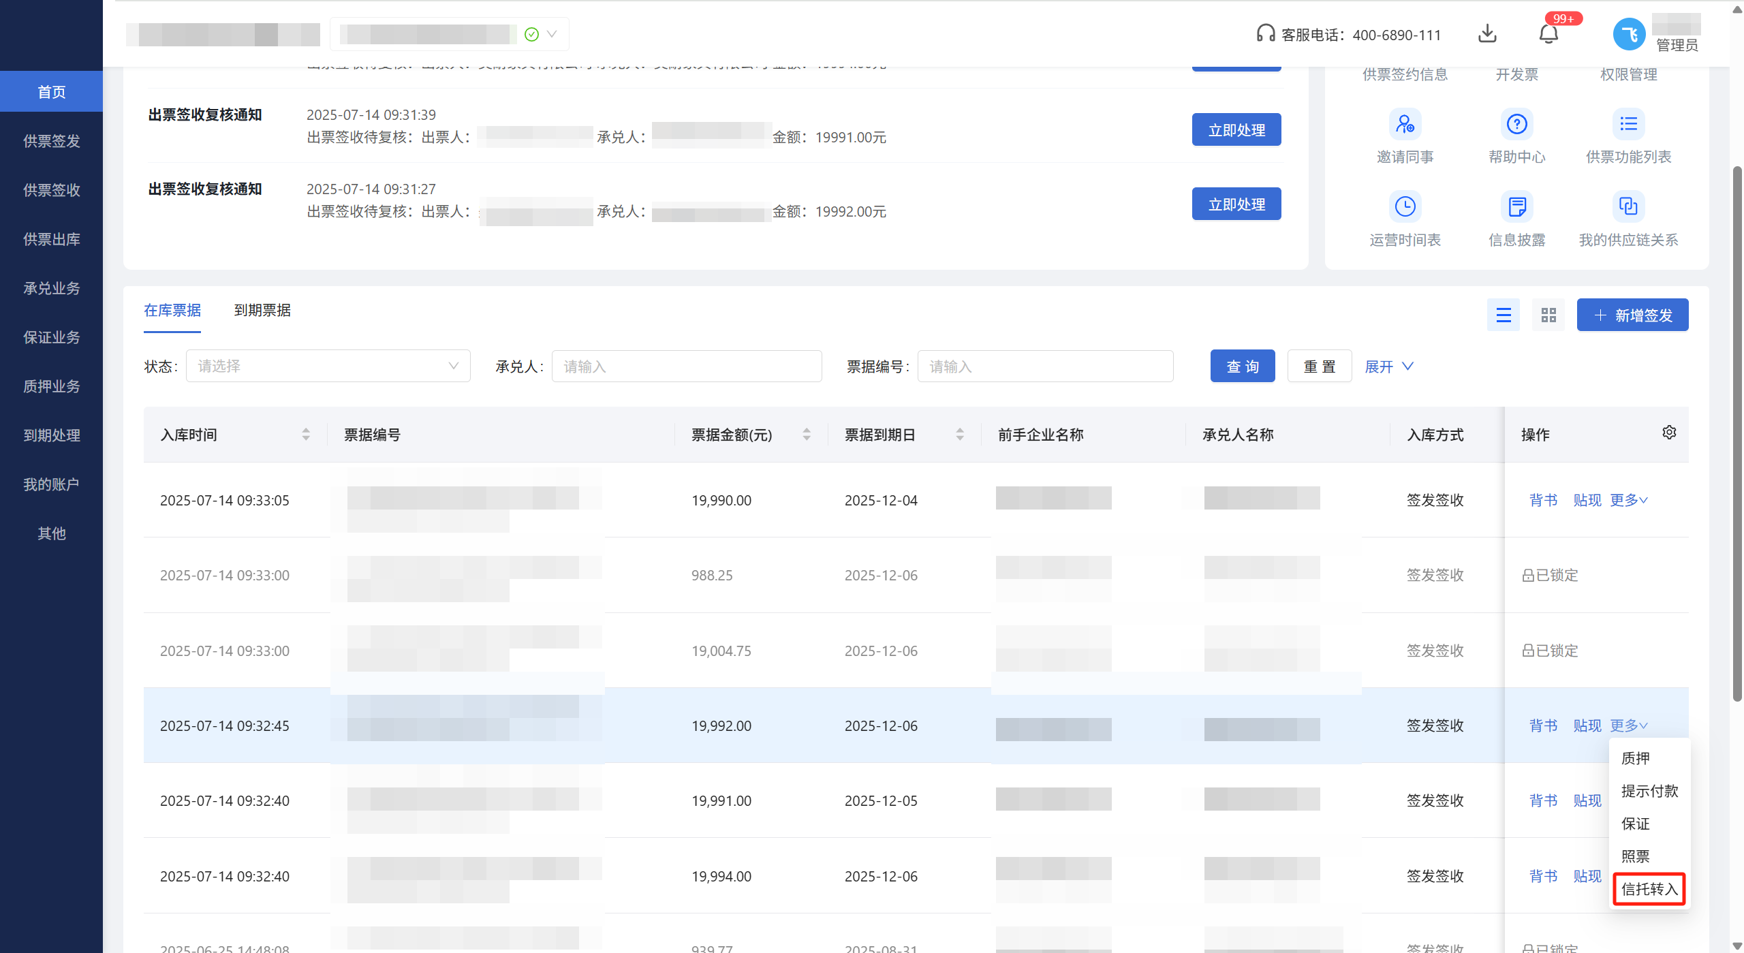Switch to grid card view
The height and width of the screenshot is (953, 1744).
pyautogui.click(x=1548, y=315)
